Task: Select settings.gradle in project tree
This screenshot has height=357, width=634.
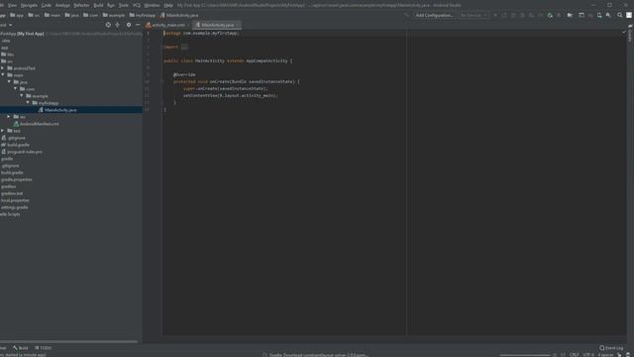Action: (x=15, y=207)
